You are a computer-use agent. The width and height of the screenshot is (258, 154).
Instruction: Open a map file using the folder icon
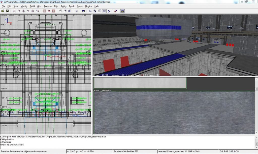(3, 11)
